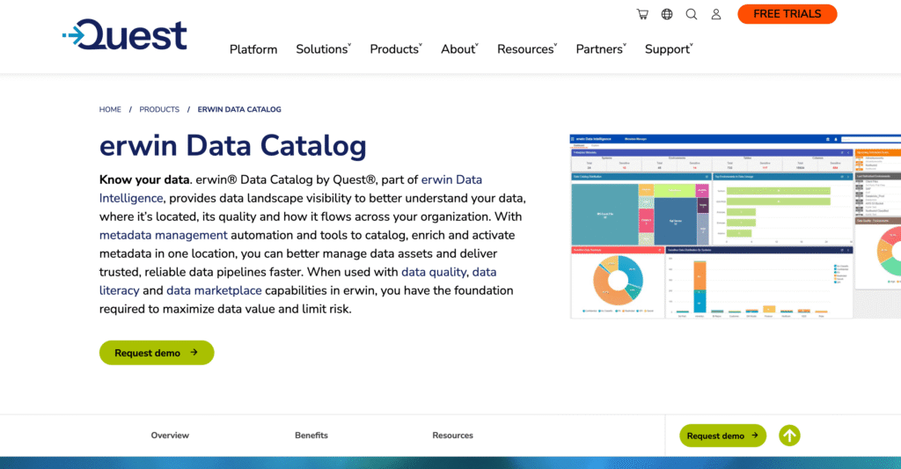Go to PRODUCTS breadcrumb
Image resolution: width=901 pixels, height=469 pixels.
pos(159,109)
